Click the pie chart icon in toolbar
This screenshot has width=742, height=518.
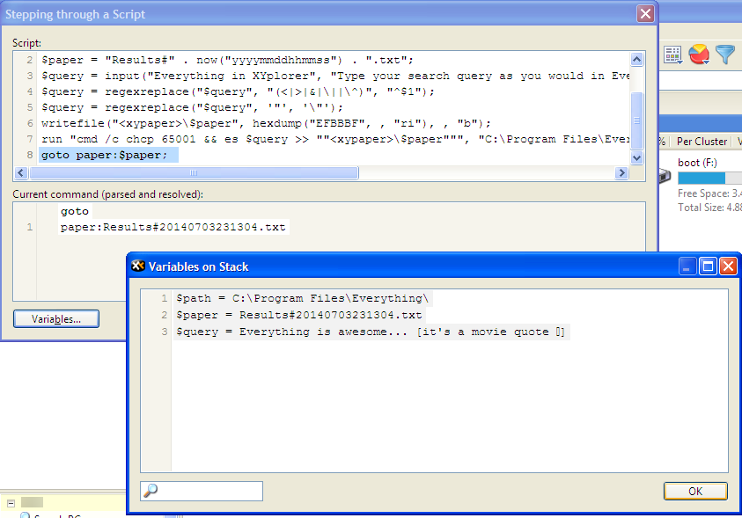[x=699, y=55]
